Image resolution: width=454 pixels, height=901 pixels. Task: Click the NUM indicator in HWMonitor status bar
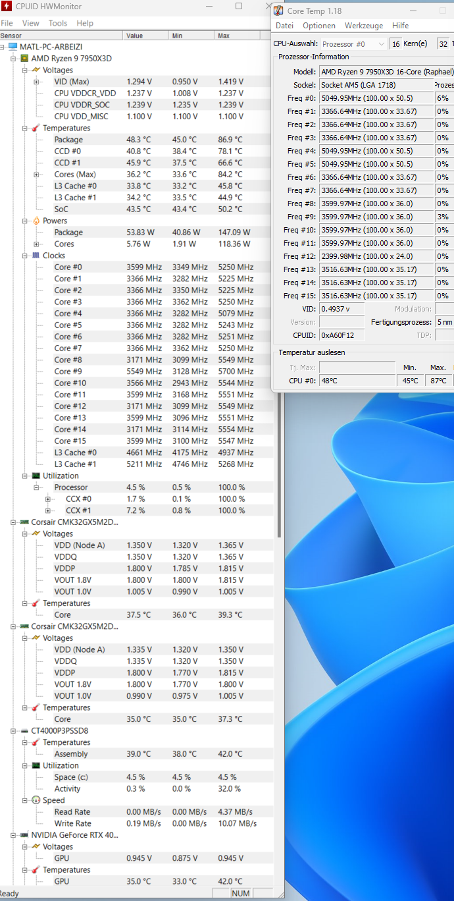point(240,894)
